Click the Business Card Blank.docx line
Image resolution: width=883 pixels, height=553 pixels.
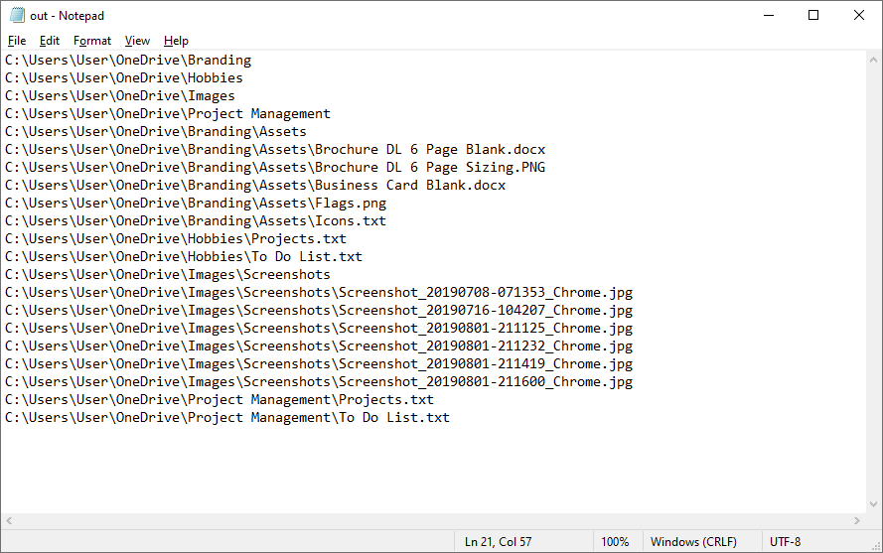point(254,185)
